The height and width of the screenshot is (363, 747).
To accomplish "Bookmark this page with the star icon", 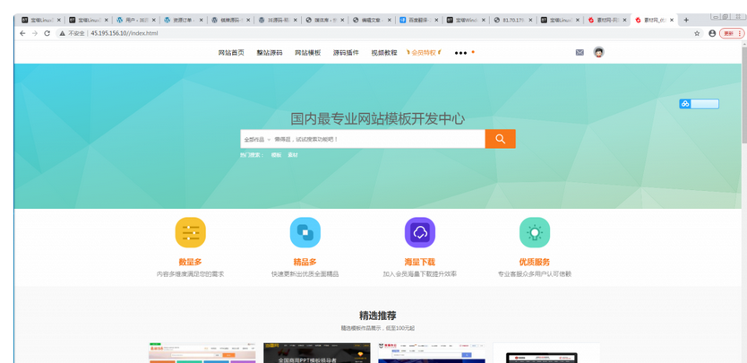I will pos(697,33).
